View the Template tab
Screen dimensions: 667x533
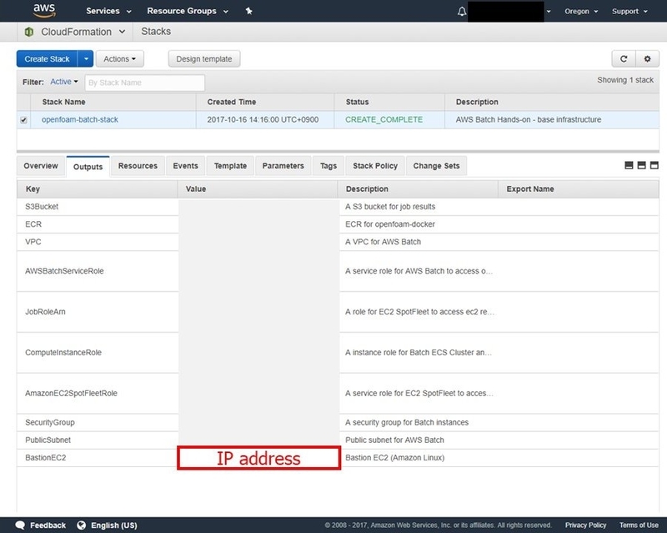coord(230,166)
